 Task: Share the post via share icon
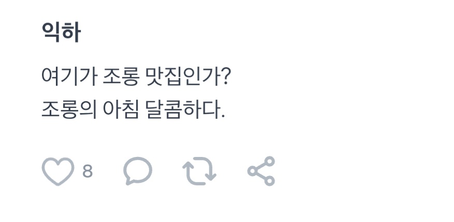pos(261,171)
